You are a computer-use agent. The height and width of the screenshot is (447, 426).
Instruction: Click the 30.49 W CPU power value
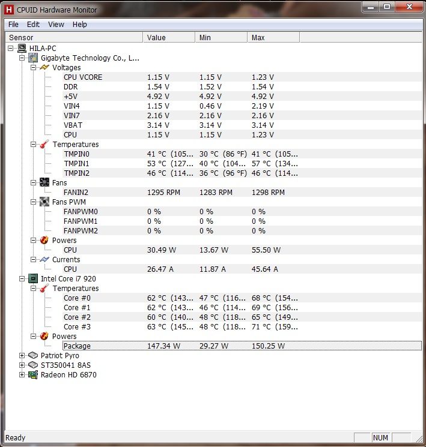tap(162, 250)
